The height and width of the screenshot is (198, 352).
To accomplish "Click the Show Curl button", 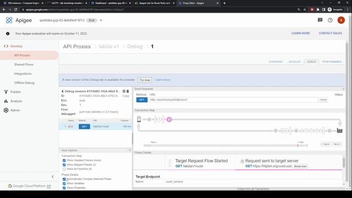I will (x=300, y=166).
